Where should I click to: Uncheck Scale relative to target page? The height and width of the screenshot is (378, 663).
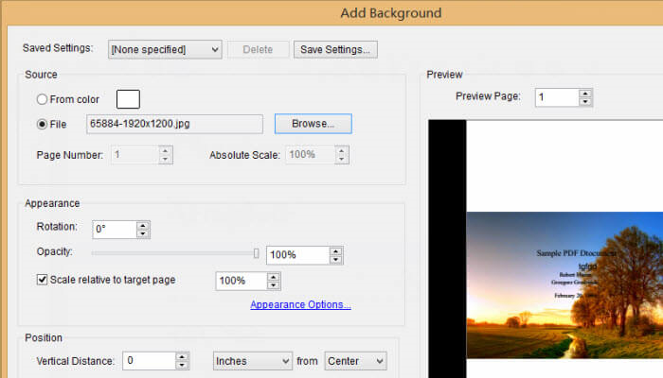coord(42,280)
